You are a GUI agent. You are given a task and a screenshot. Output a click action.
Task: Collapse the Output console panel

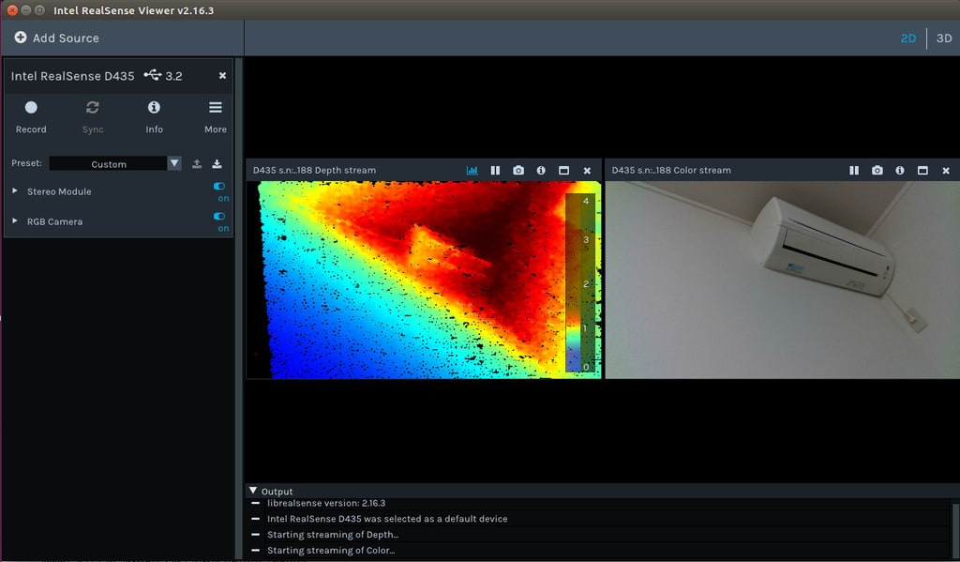(252, 490)
